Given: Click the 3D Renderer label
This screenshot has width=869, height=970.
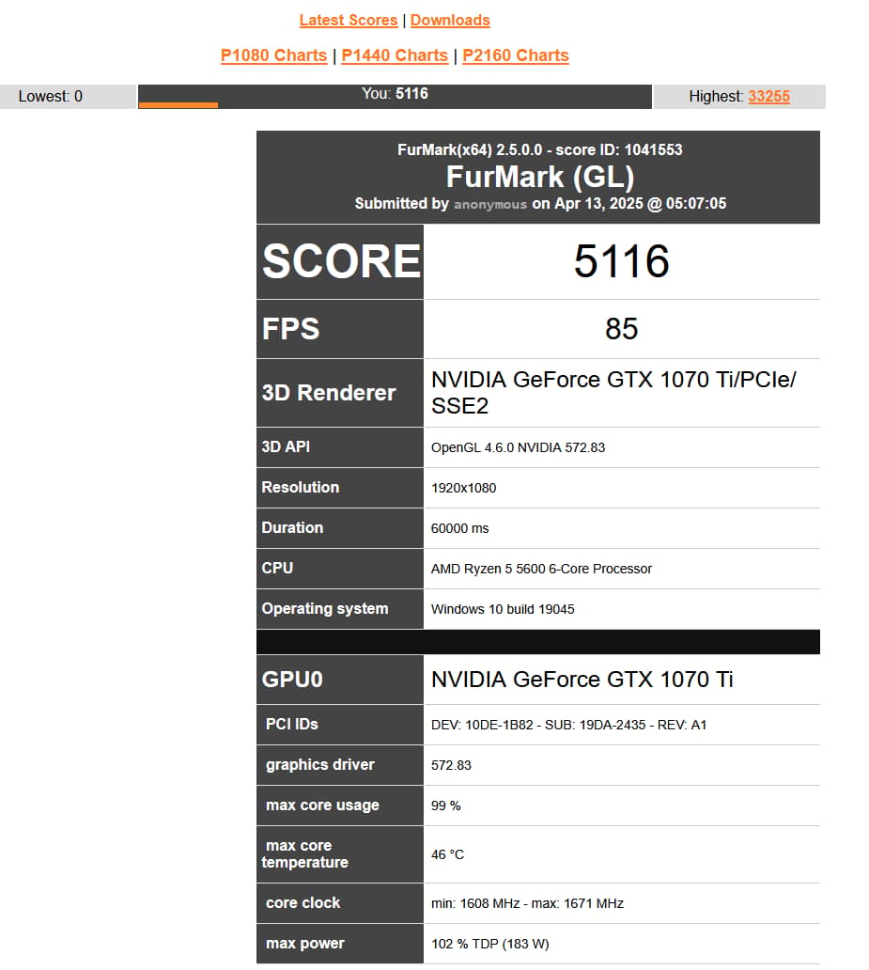Looking at the screenshot, I should coord(329,393).
